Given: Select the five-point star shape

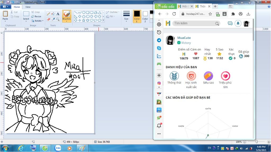Looking at the screenshot, I should [x=84, y=20].
